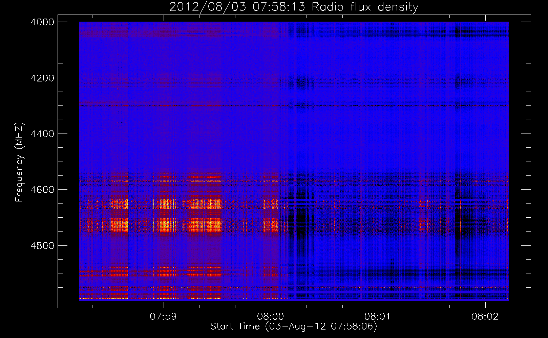The image size is (548, 338).
Task: Click the '07:59' time axis label
Action: pyautogui.click(x=163, y=317)
